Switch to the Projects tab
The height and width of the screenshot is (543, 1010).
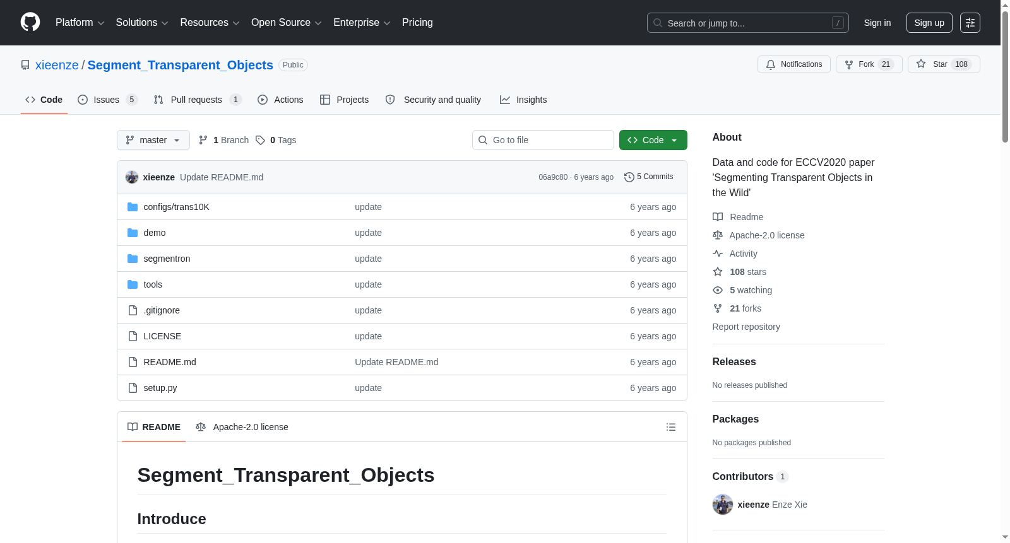(344, 100)
